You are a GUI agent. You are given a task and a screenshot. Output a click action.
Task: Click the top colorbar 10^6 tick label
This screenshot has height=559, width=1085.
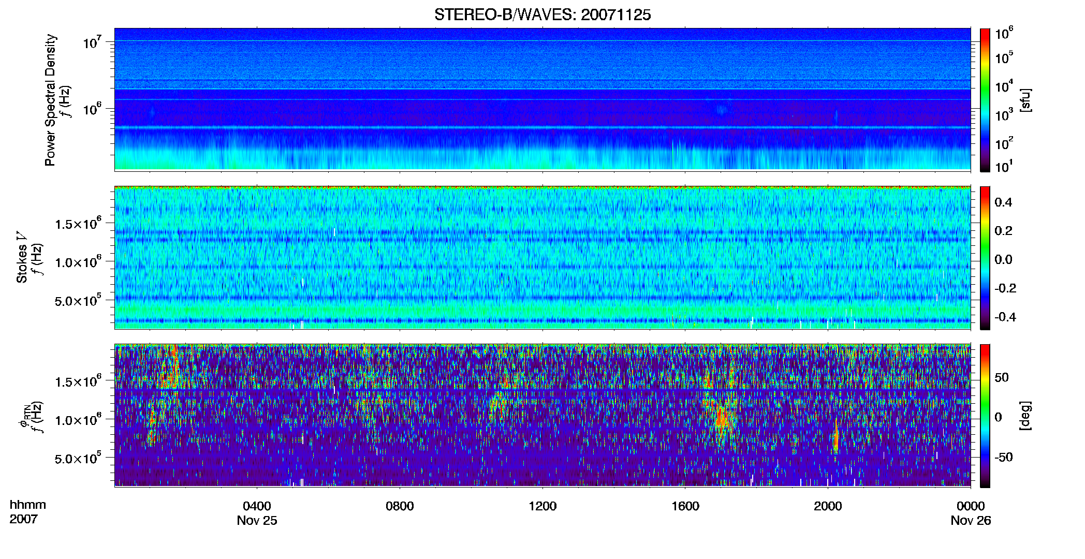pos(1004,34)
